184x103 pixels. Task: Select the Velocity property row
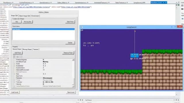point(43,84)
